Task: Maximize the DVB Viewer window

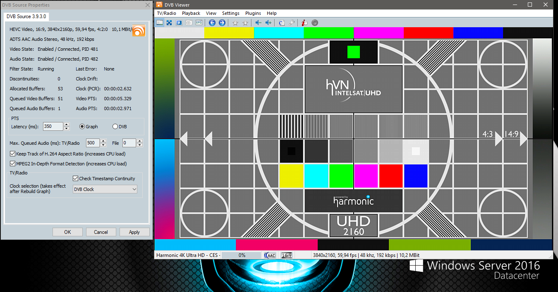Action: click(x=529, y=5)
